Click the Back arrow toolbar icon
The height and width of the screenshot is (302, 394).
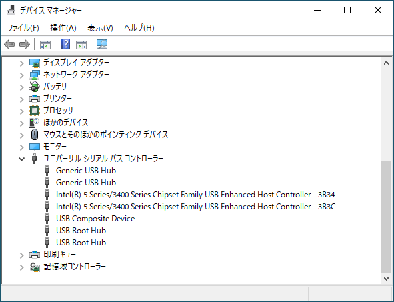click(9, 45)
